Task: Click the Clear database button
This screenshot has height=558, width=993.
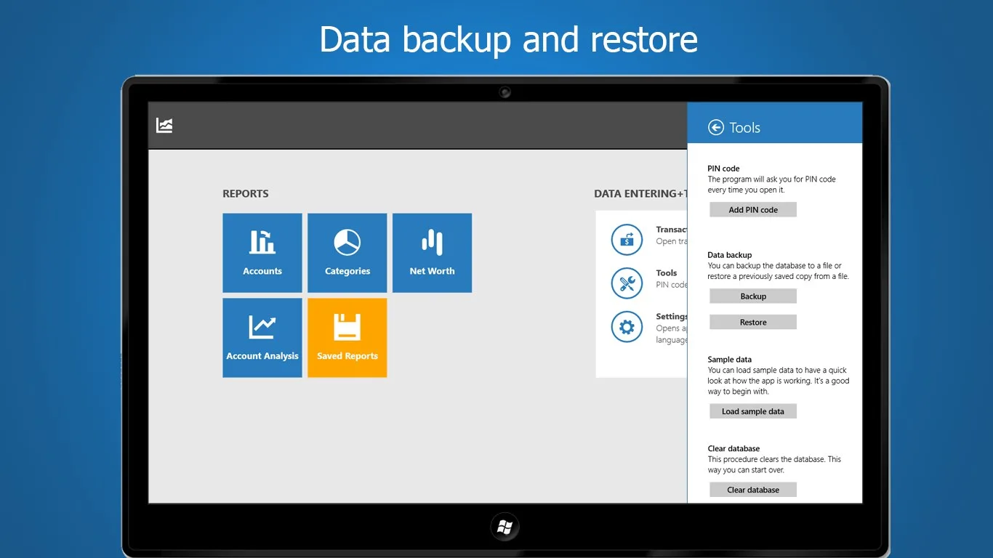Action: tap(753, 490)
